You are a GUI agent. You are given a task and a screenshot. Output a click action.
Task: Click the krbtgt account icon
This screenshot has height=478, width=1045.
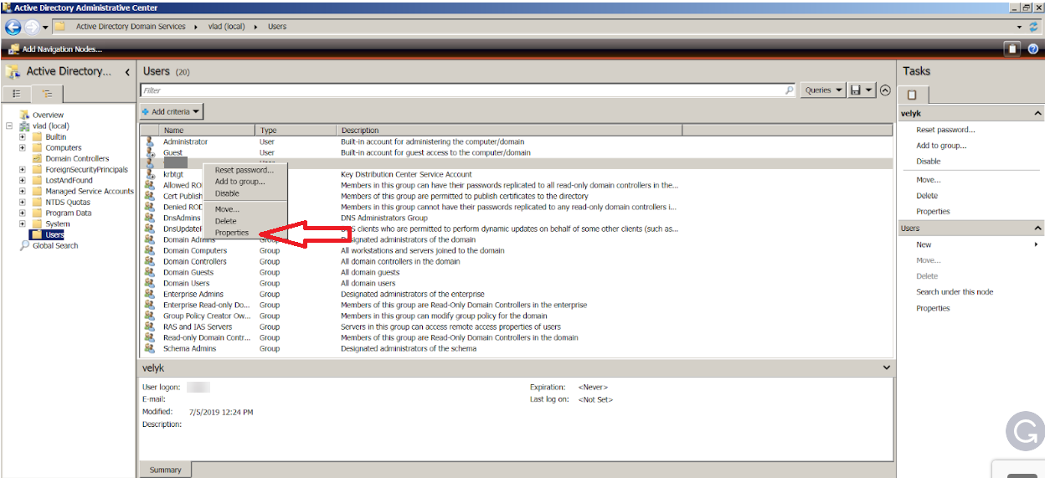coord(150,174)
